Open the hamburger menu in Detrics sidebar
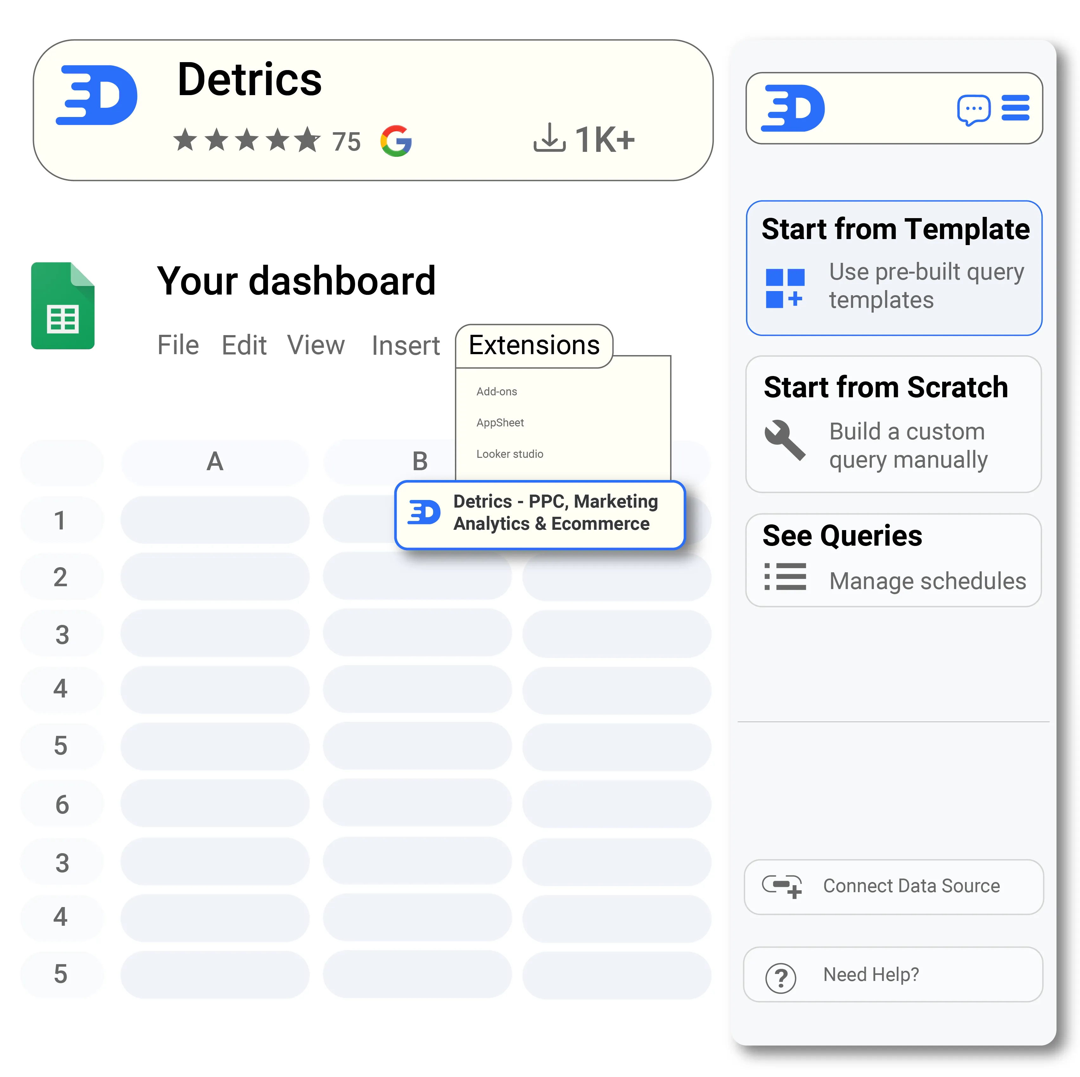 pyautogui.click(x=1015, y=108)
